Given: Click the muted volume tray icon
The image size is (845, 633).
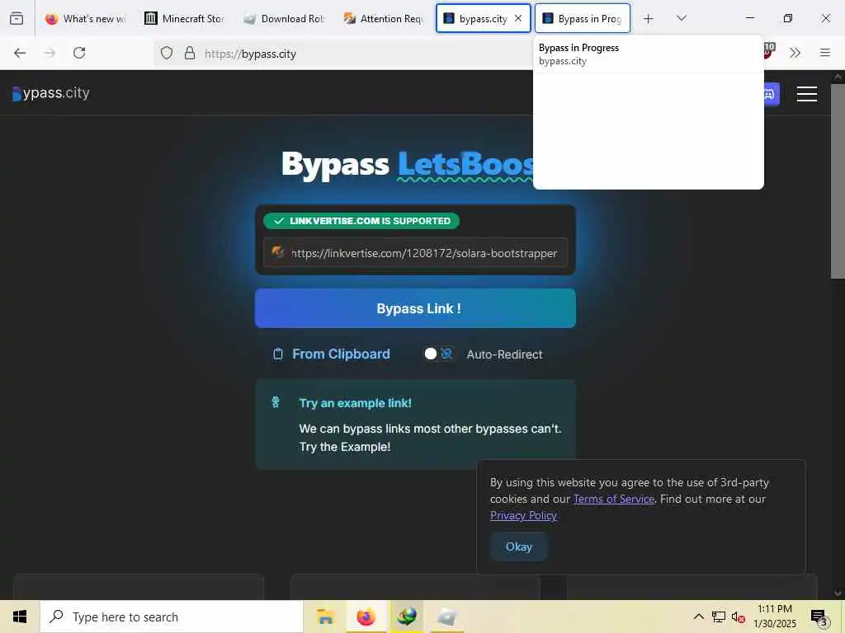Looking at the screenshot, I should (x=738, y=617).
